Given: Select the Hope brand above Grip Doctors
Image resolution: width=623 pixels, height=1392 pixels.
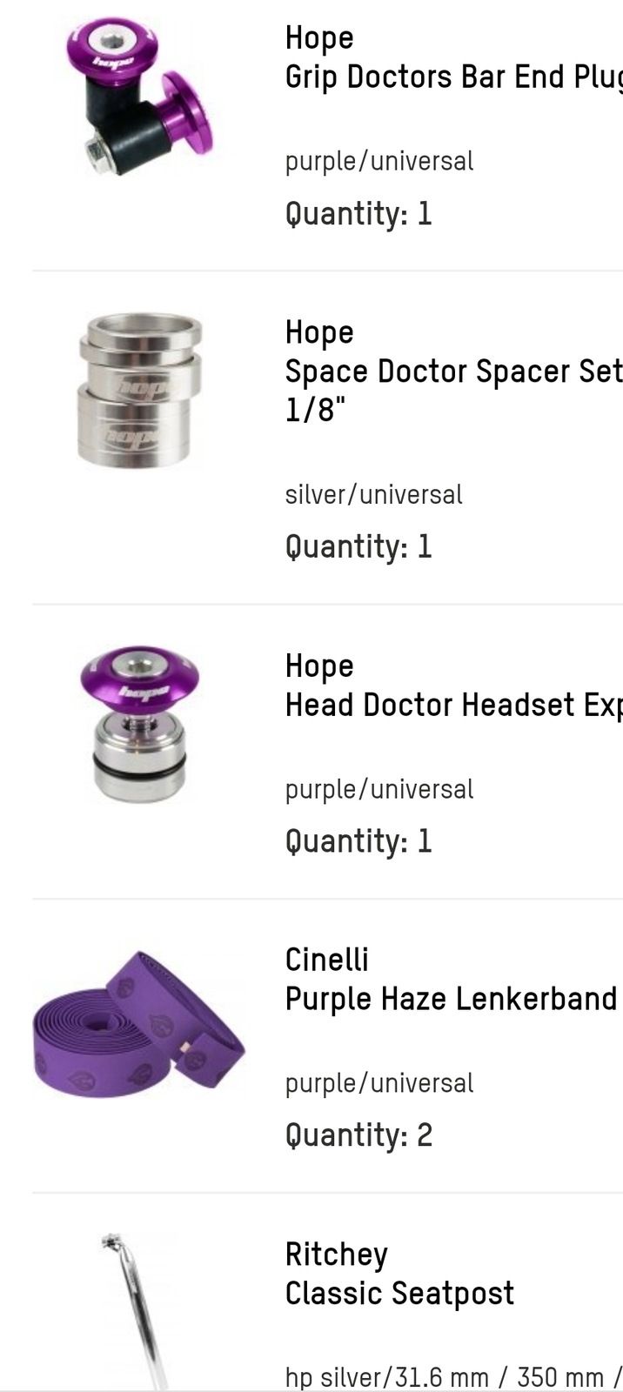Looking at the screenshot, I should [319, 38].
